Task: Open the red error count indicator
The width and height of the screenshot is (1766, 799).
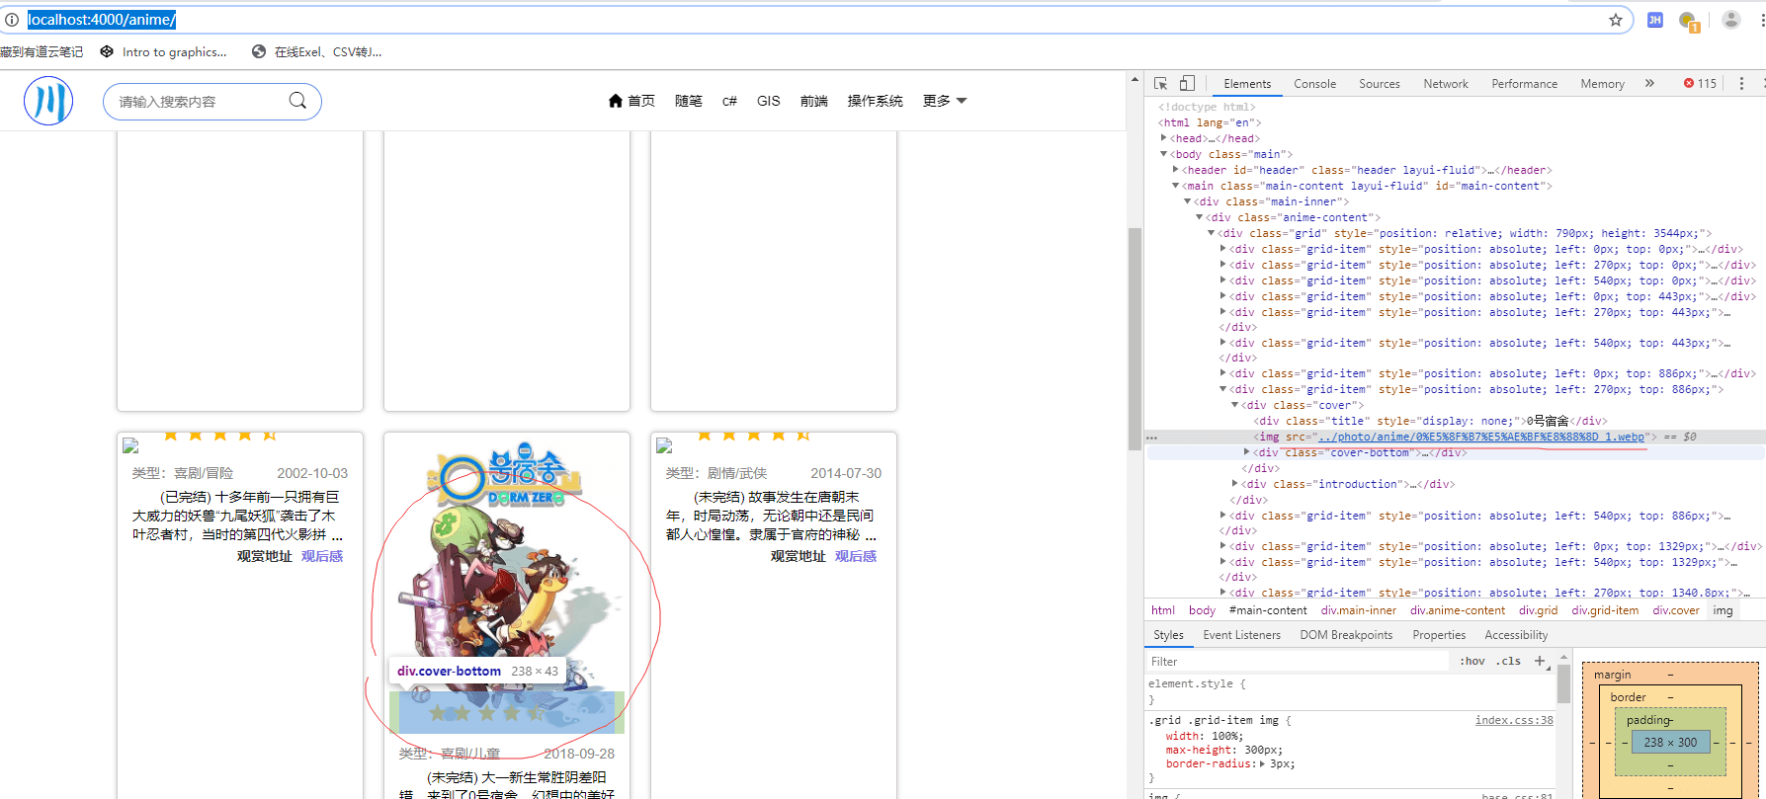Action: click(1700, 84)
